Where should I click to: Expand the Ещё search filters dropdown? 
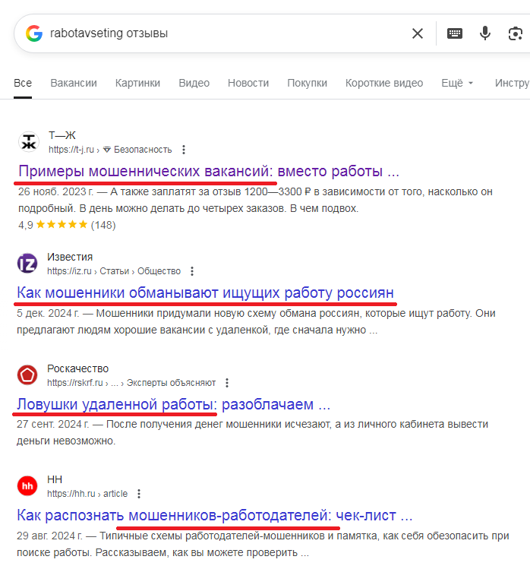(x=457, y=83)
